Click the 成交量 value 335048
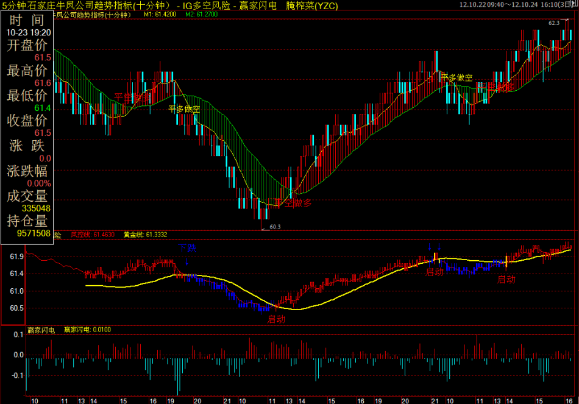579x404 pixels. click(36, 208)
